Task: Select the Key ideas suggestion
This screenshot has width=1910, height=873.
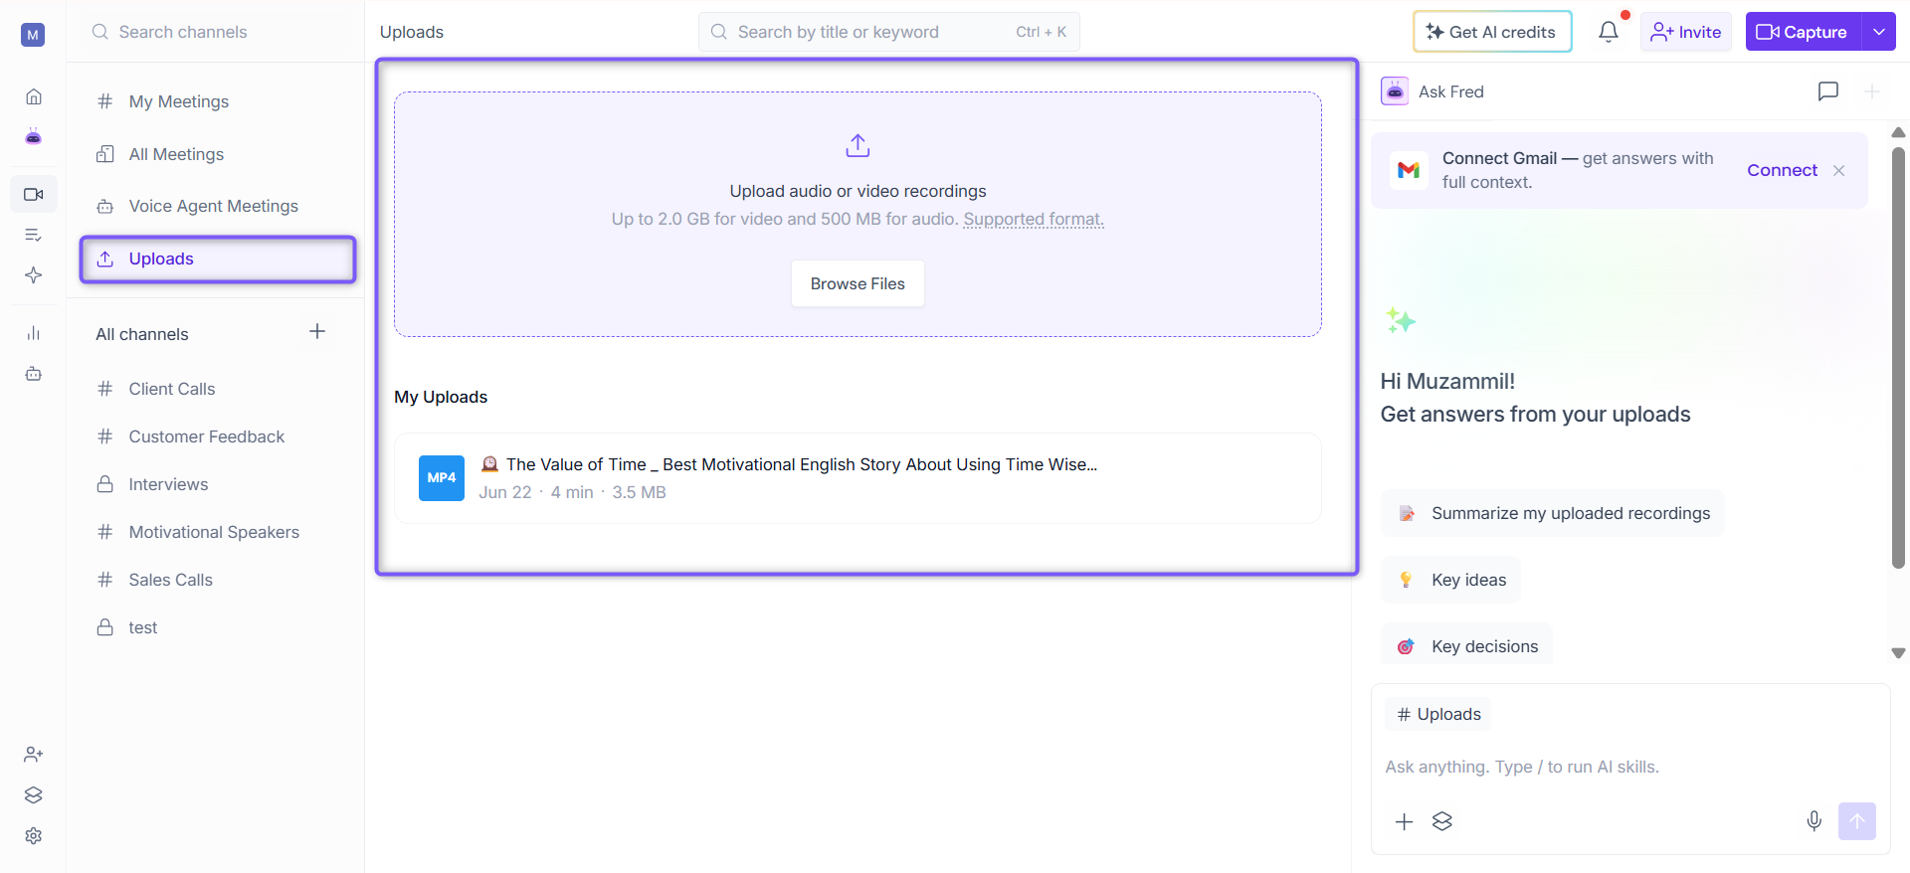Action: pyautogui.click(x=1450, y=580)
